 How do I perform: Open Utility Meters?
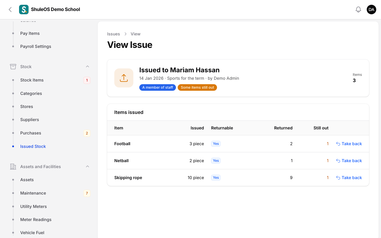tap(33, 206)
